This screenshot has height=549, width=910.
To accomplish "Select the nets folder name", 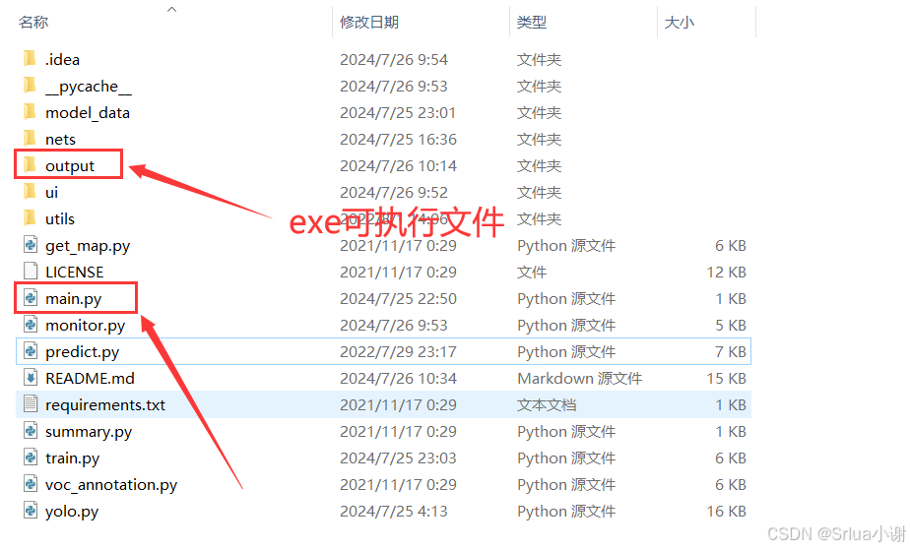I will click(60, 139).
